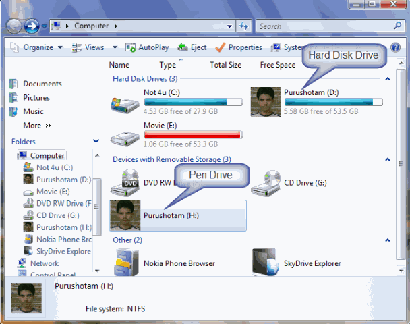Image resolution: width=410 pixels, height=324 pixels.
Task: Sort by the Name column header
Action: [x=119, y=65]
